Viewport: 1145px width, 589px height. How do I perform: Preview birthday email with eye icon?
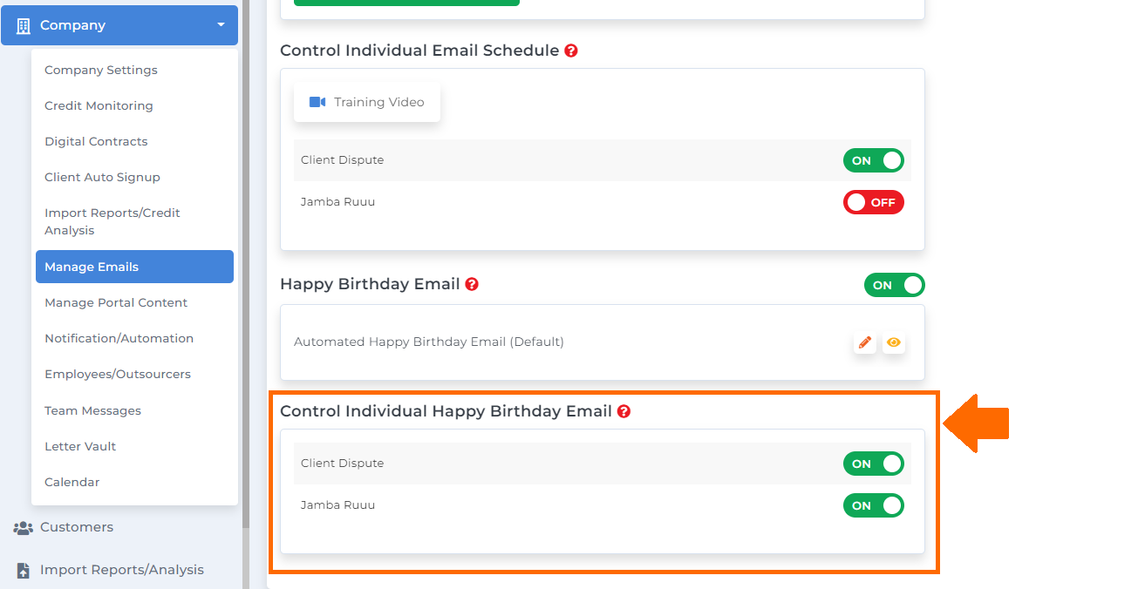(893, 342)
